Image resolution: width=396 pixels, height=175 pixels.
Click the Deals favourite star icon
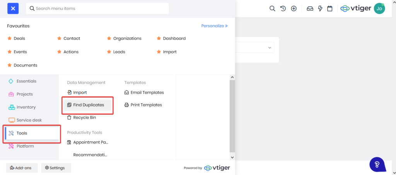(9, 39)
